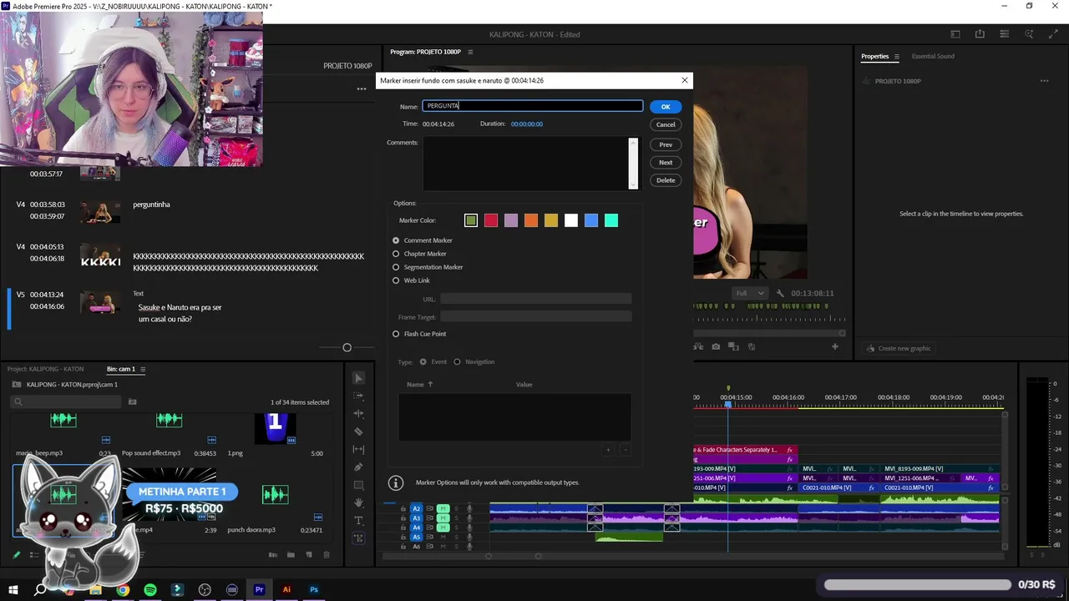The width and height of the screenshot is (1069, 601).
Task: Open Adobe Illustrator from the taskbar
Action: click(x=286, y=589)
